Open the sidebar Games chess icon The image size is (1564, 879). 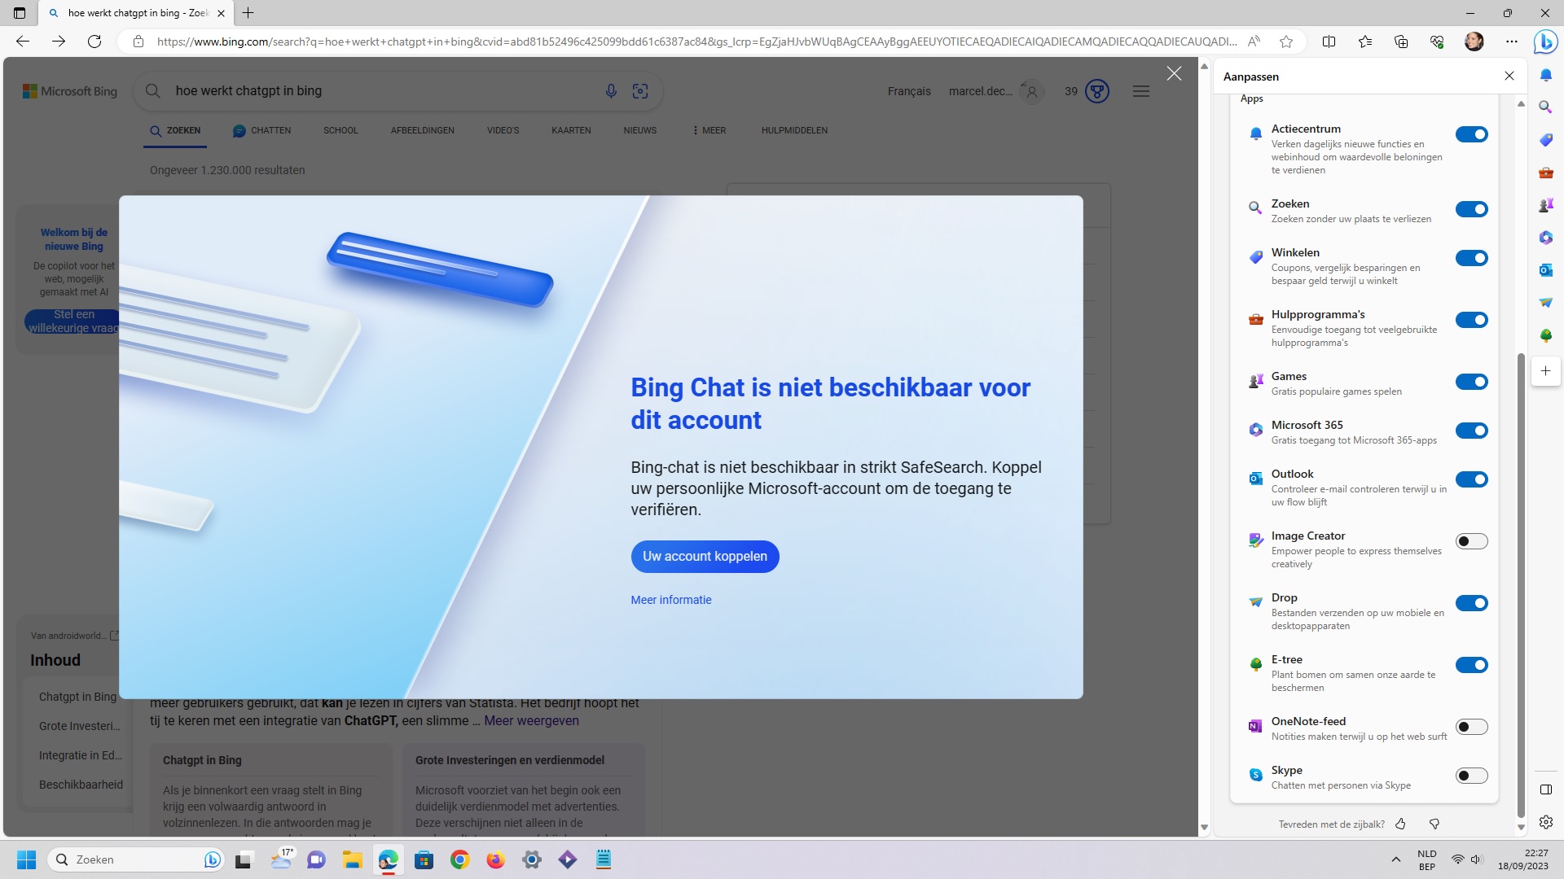1546,205
